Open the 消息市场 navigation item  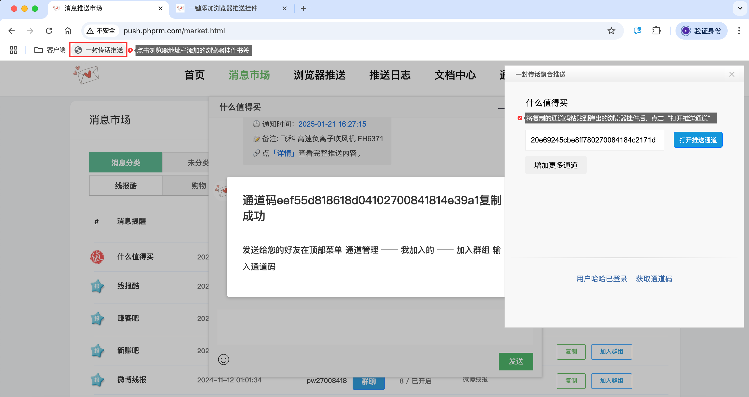[249, 75]
